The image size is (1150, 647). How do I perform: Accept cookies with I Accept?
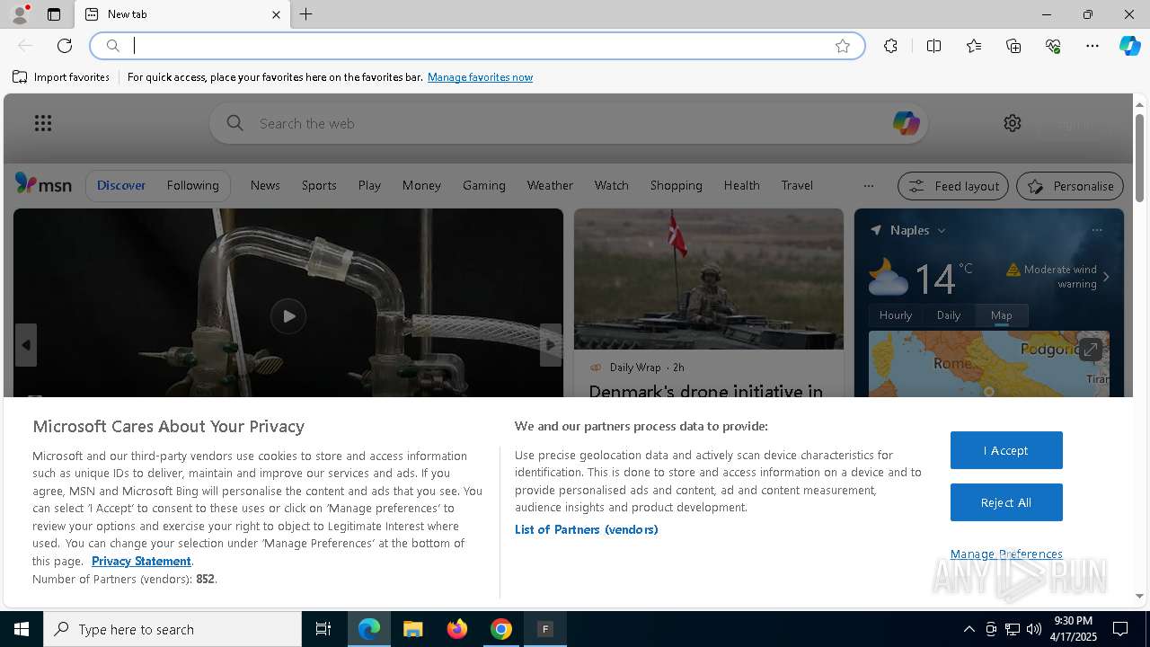point(1006,450)
